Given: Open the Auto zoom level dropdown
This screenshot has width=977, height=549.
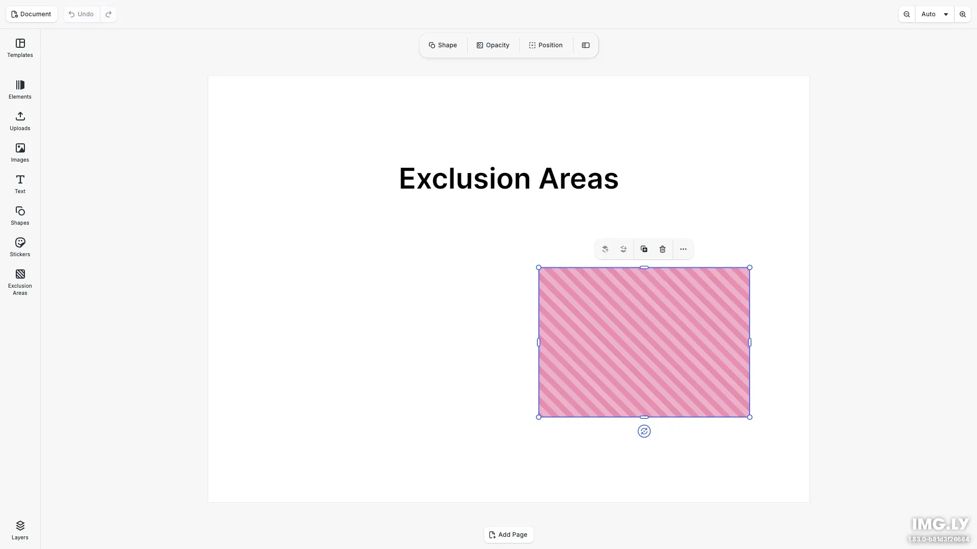Looking at the screenshot, I should pos(935,14).
